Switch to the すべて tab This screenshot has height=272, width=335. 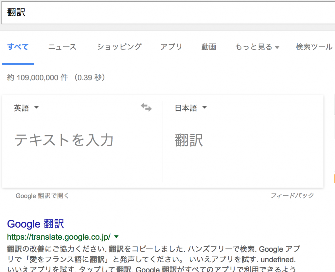pos(18,47)
